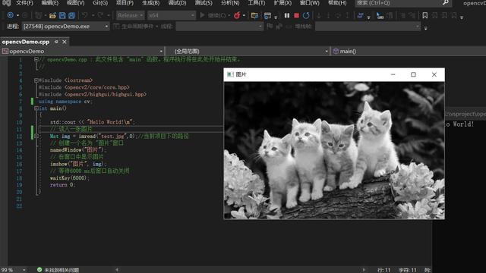This screenshot has width=486, height=273.
Task: Click the search magnifier icon
Action: coord(446,3)
